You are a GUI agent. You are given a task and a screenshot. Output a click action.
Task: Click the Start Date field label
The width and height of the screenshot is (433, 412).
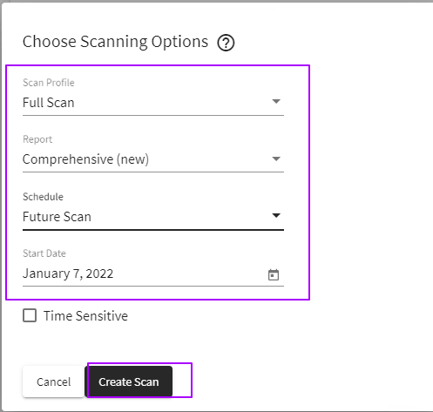[44, 253]
